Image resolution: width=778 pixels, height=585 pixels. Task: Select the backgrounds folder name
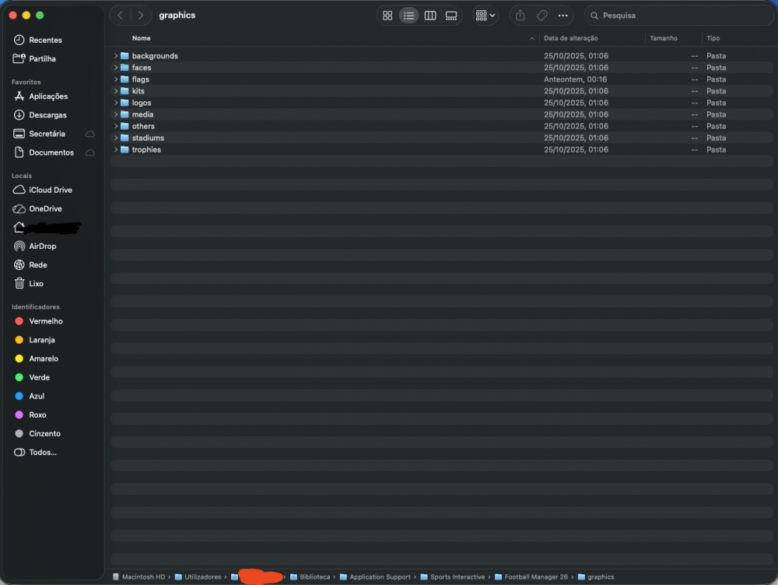pos(155,56)
